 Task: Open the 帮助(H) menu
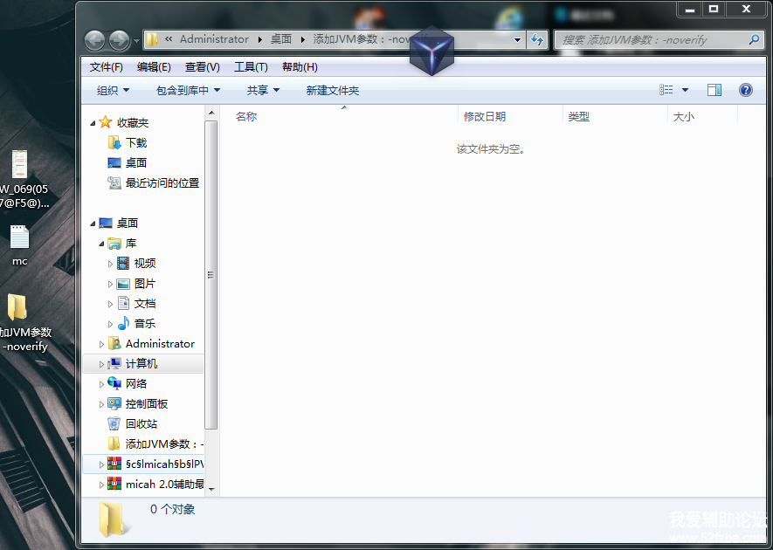300,67
